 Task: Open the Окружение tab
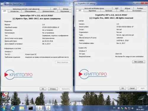pos(65,11)
